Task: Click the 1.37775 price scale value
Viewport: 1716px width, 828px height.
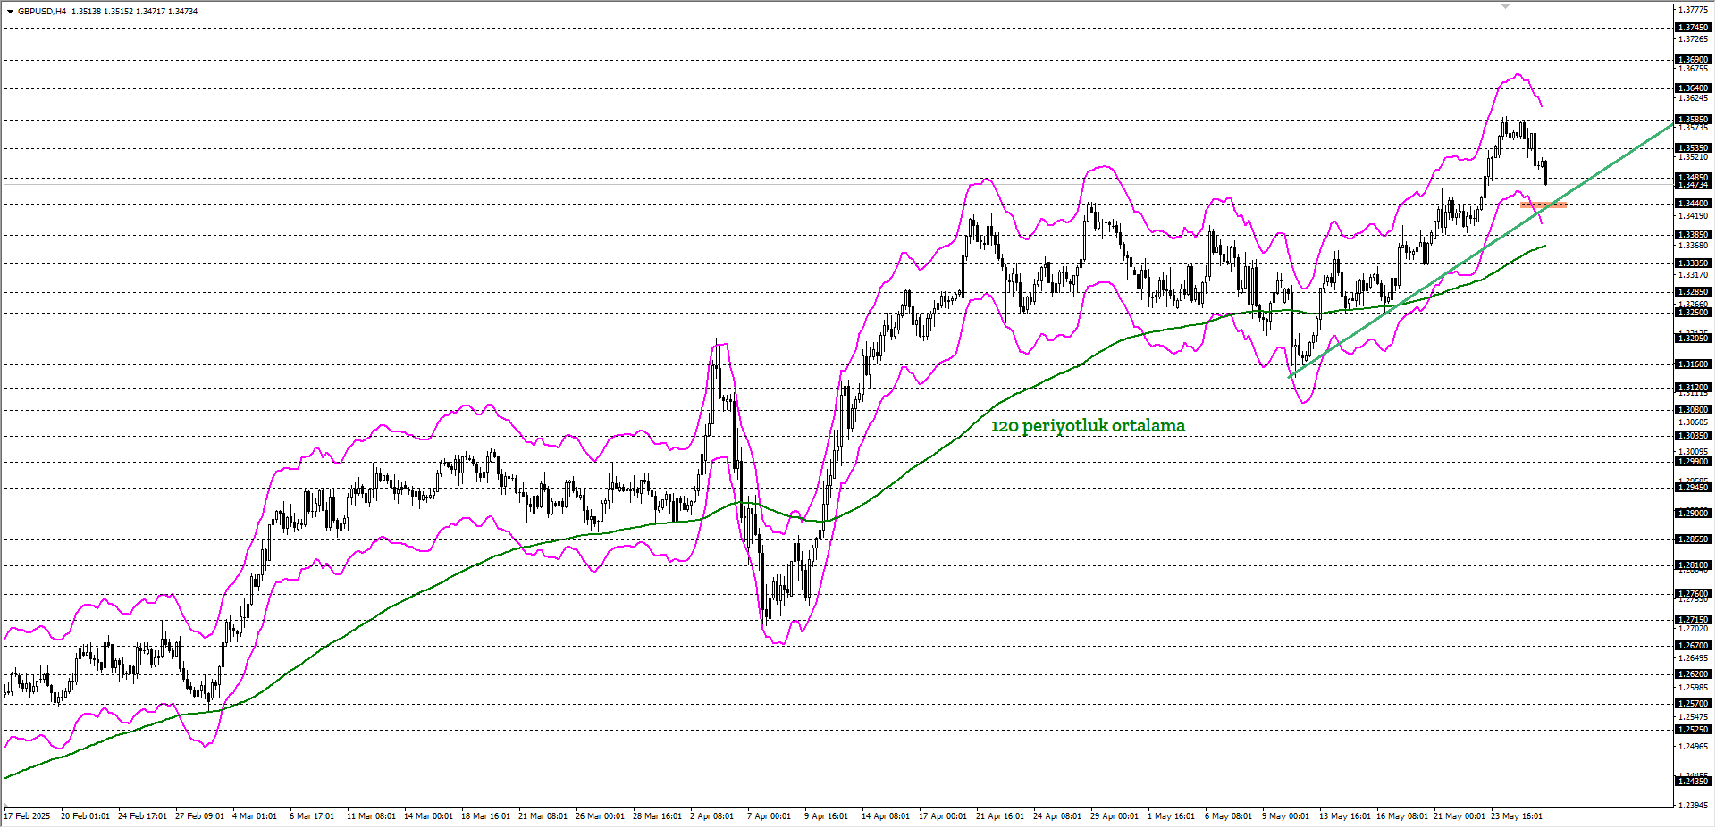Action: coord(1694,10)
